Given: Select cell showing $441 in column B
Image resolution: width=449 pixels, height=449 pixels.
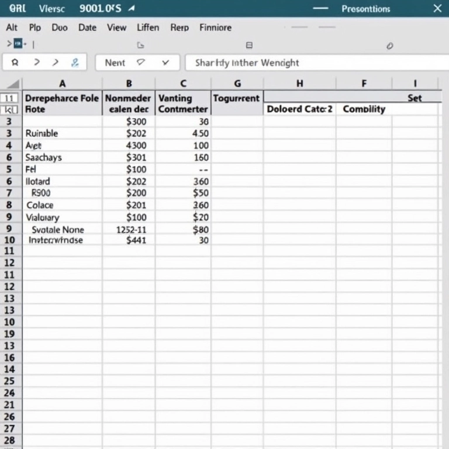Looking at the screenshot, I should 136,240.
